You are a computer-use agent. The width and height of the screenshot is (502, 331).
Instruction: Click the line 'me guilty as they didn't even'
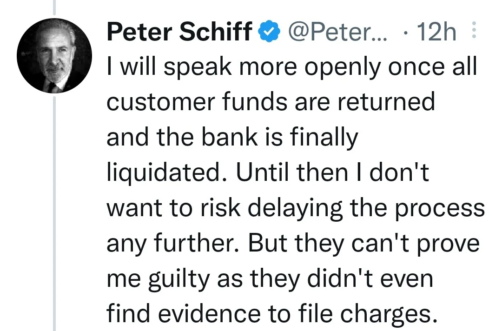coord(270,278)
